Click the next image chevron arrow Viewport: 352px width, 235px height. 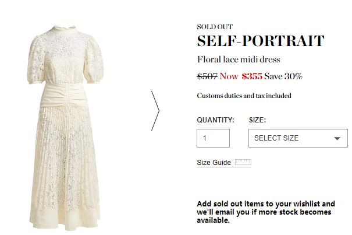[x=155, y=110]
